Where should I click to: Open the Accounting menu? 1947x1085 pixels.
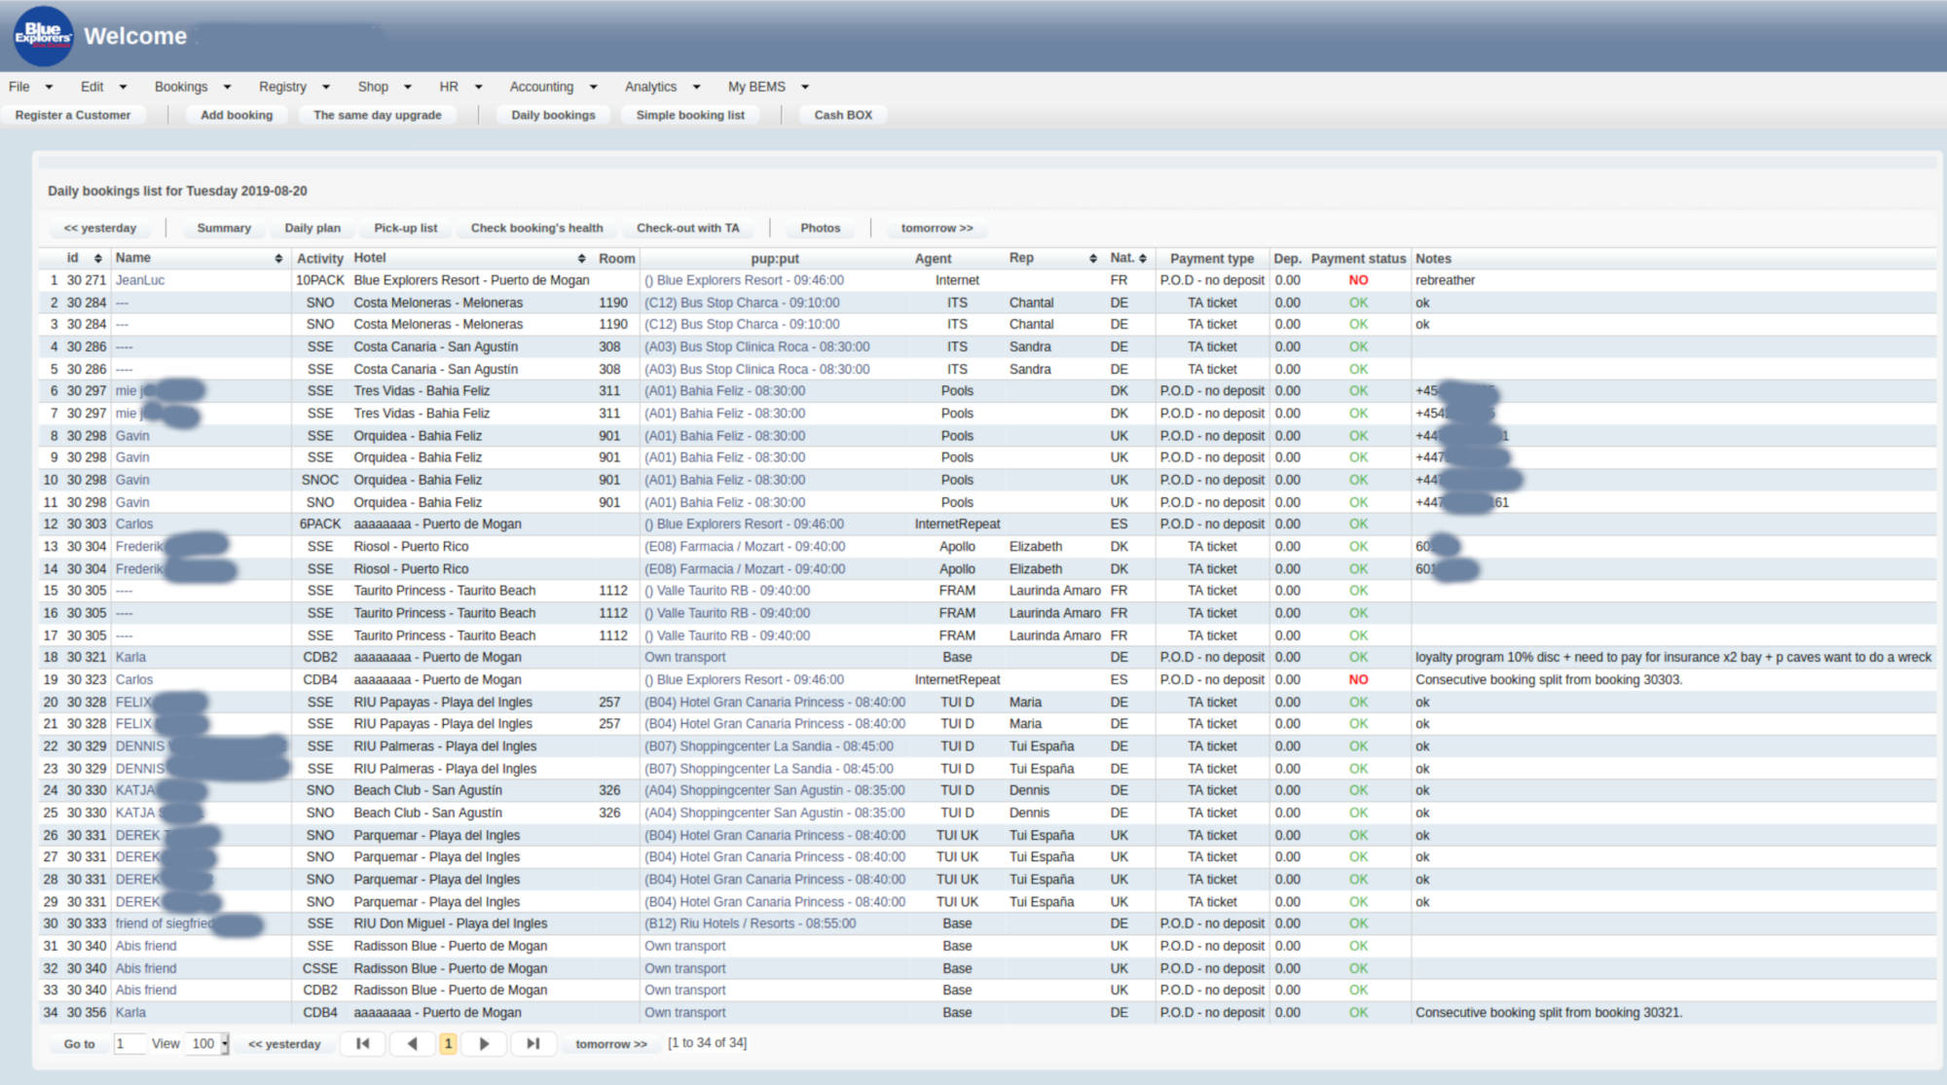coord(553,87)
